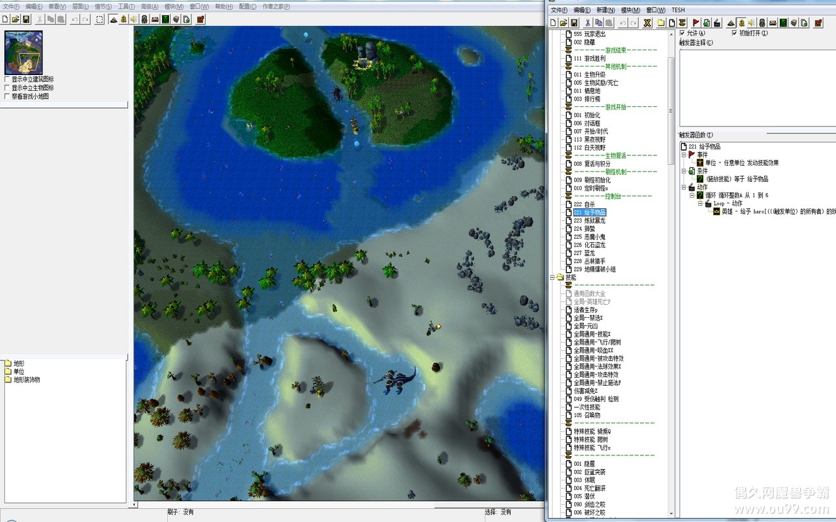Click the New Condition toolbar icon
This screenshot has width=836, height=522.
coord(707,23)
